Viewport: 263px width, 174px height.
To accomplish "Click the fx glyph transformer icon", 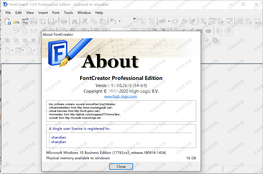I will [x=184, y=21].
